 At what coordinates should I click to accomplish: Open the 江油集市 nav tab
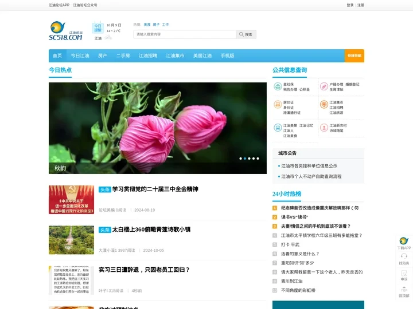pyautogui.click(x=175, y=56)
